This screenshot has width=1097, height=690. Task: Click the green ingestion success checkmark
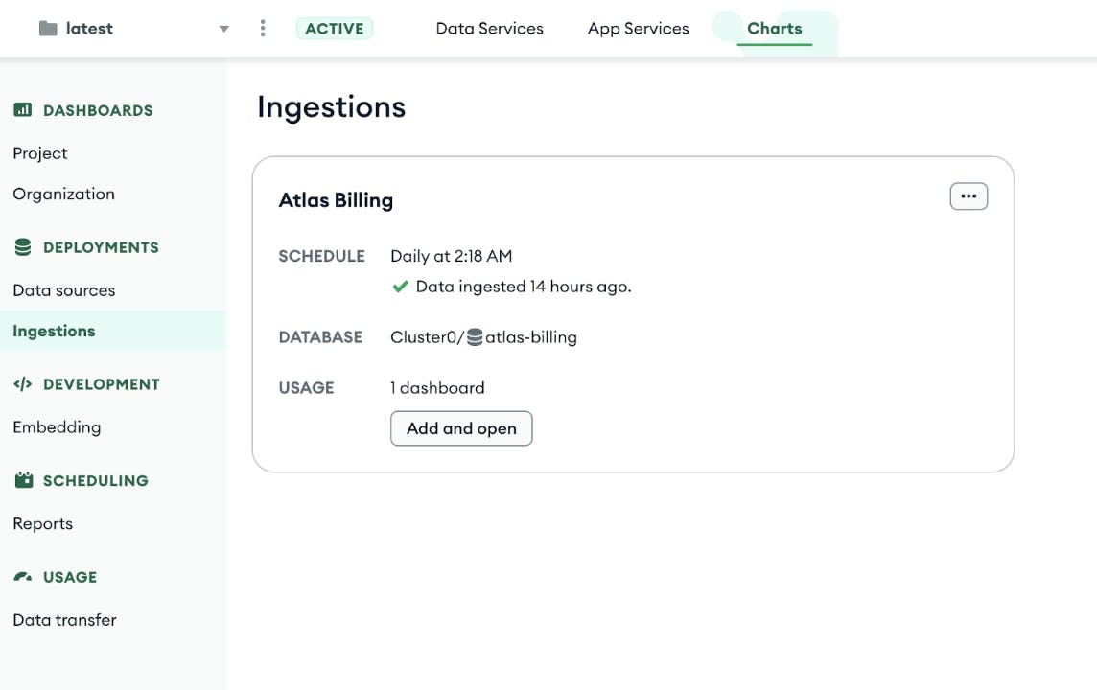[x=401, y=287]
